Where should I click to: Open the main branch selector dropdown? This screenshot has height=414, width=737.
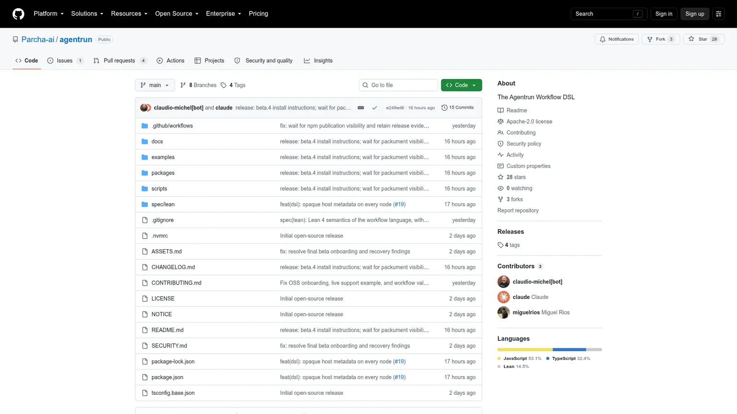(155, 85)
